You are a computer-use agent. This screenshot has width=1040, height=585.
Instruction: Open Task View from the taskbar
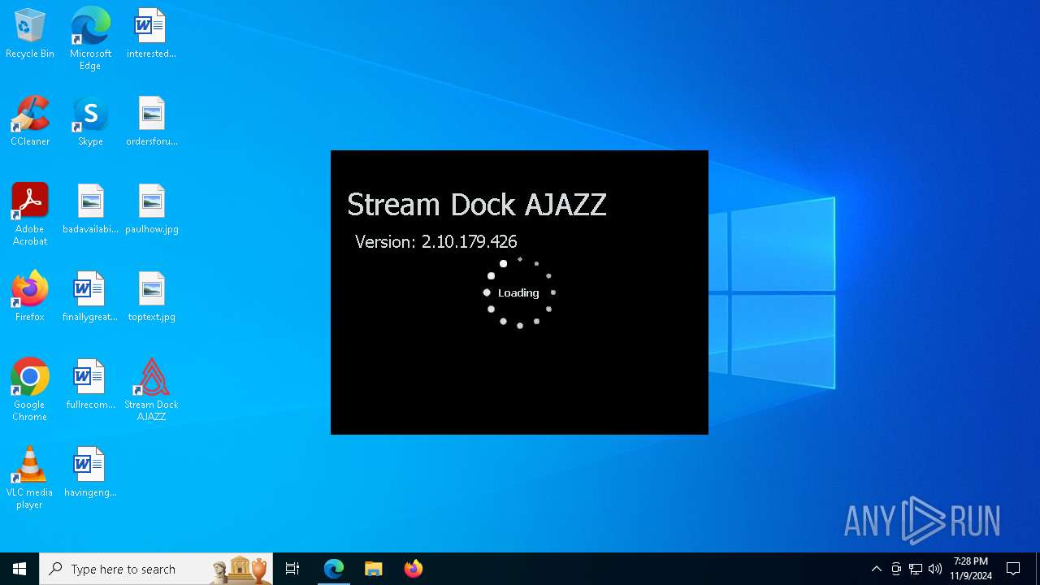pos(292,569)
